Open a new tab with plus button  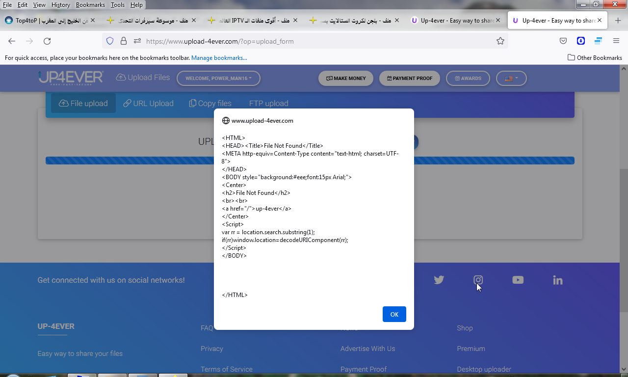618,21
